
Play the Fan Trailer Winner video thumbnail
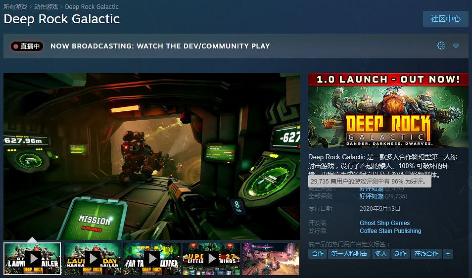(x=151, y=258)
